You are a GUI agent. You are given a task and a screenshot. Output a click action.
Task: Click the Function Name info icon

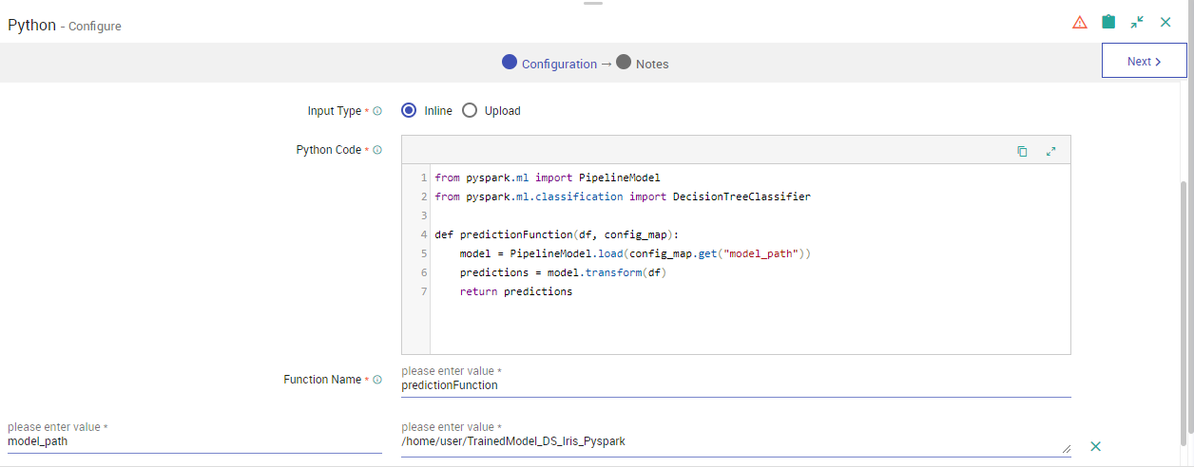(377, 380)
